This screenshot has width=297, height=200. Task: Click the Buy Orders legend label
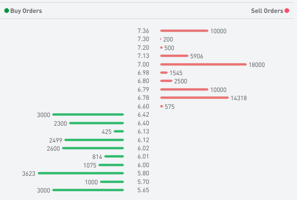(26, 11)
